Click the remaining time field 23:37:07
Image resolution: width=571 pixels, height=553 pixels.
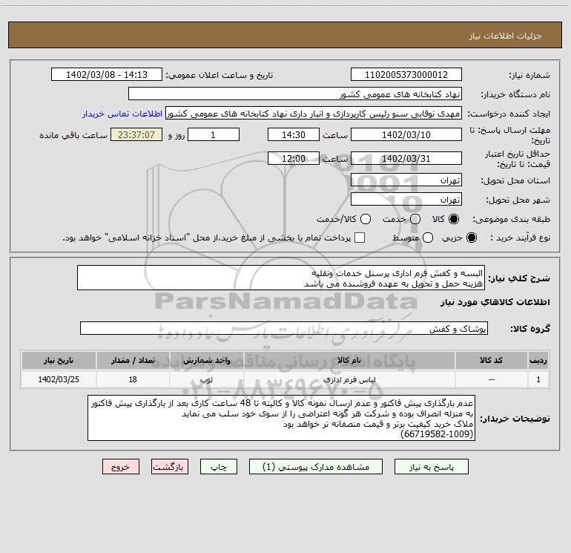(136, 134)
